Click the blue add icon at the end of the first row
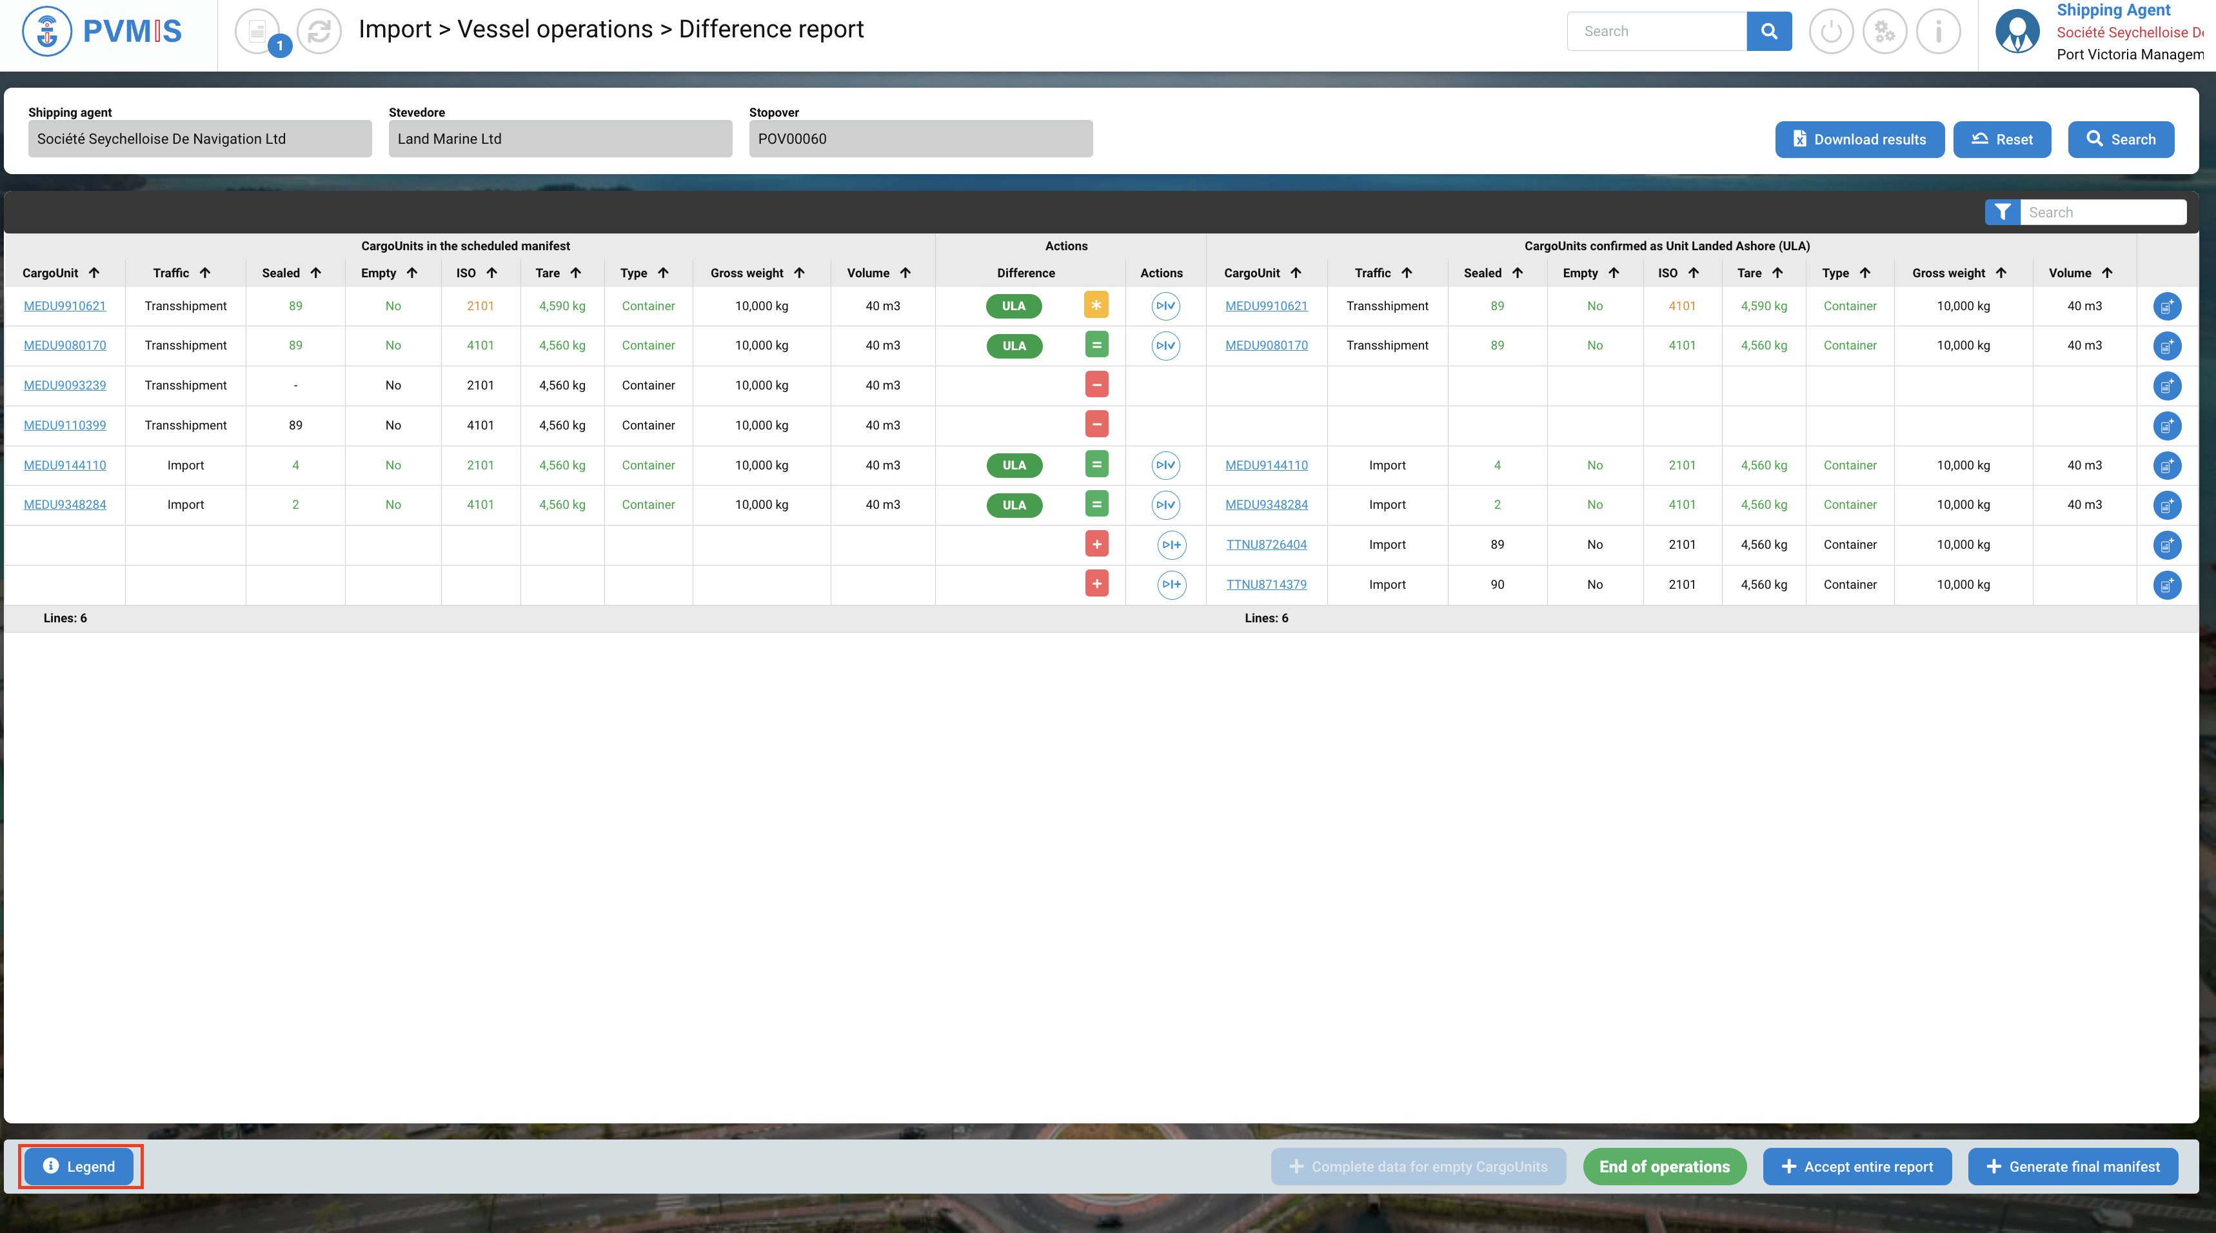The width and height of the screenshot is (2216, 1233). point(2166,306)
